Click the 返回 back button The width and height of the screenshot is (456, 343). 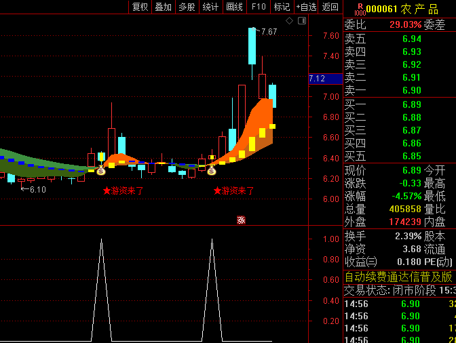click(330, 7)
